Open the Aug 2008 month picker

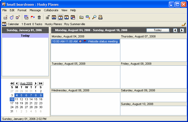(x=26, y=83)
